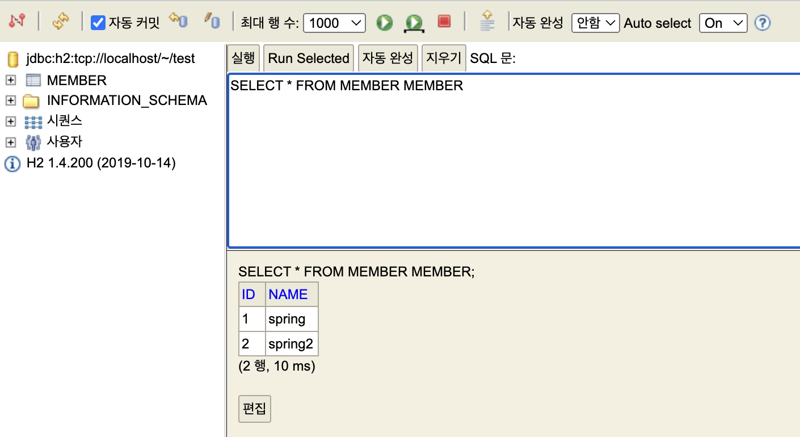Expand the INFORMATION_SCHEMA folder
Image resolution: width=800 pixels, height=437 pixels.
pos(12,100)
